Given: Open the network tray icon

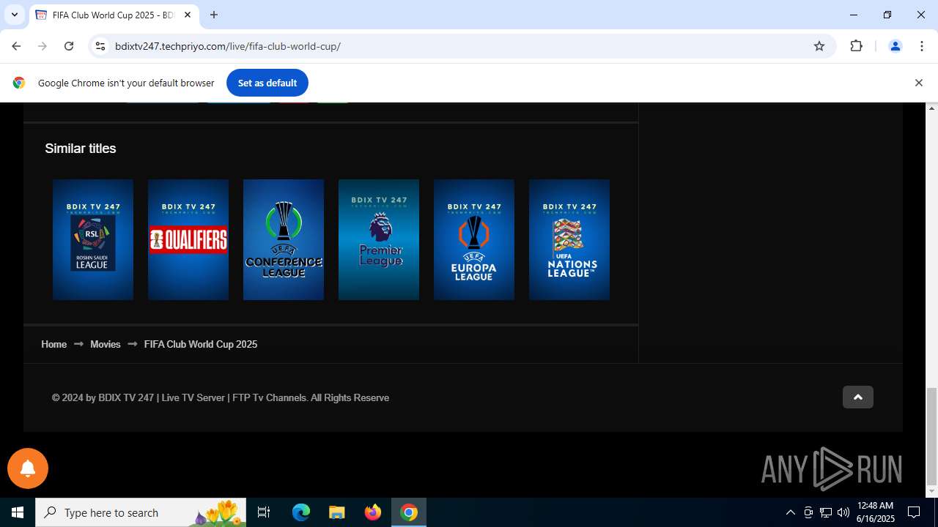Looking at the screenshot, I should (x=826, y=512).
